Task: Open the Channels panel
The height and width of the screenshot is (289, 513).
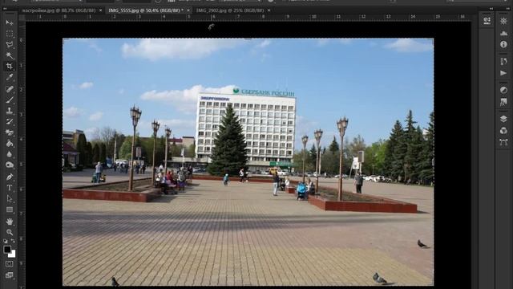Action: click(503, 130)
